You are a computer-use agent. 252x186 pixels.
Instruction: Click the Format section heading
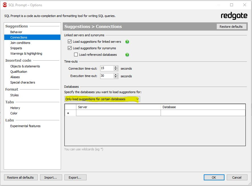(x=12, y=89)
